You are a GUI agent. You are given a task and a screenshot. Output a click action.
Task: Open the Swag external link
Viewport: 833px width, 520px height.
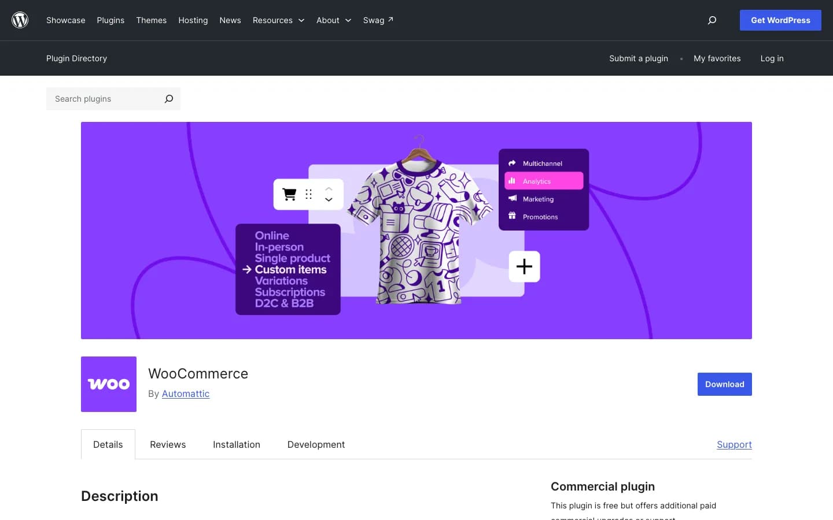(x=378, y=20)
